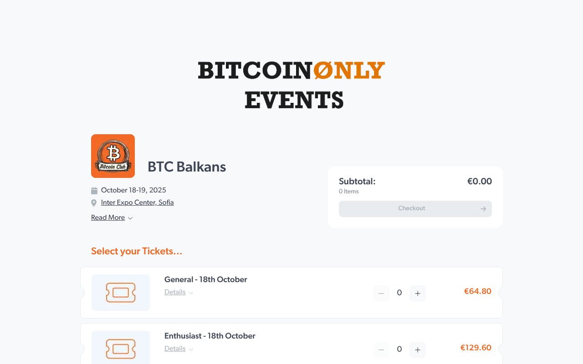Click the orange Ø in the header logo
583x364 pixels.
[322, 70]
